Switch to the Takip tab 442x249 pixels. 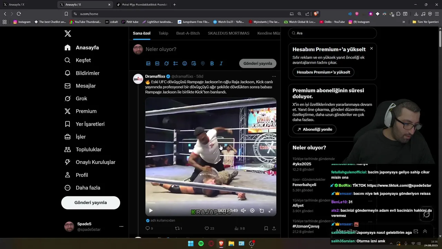click(x=163, y=33)
